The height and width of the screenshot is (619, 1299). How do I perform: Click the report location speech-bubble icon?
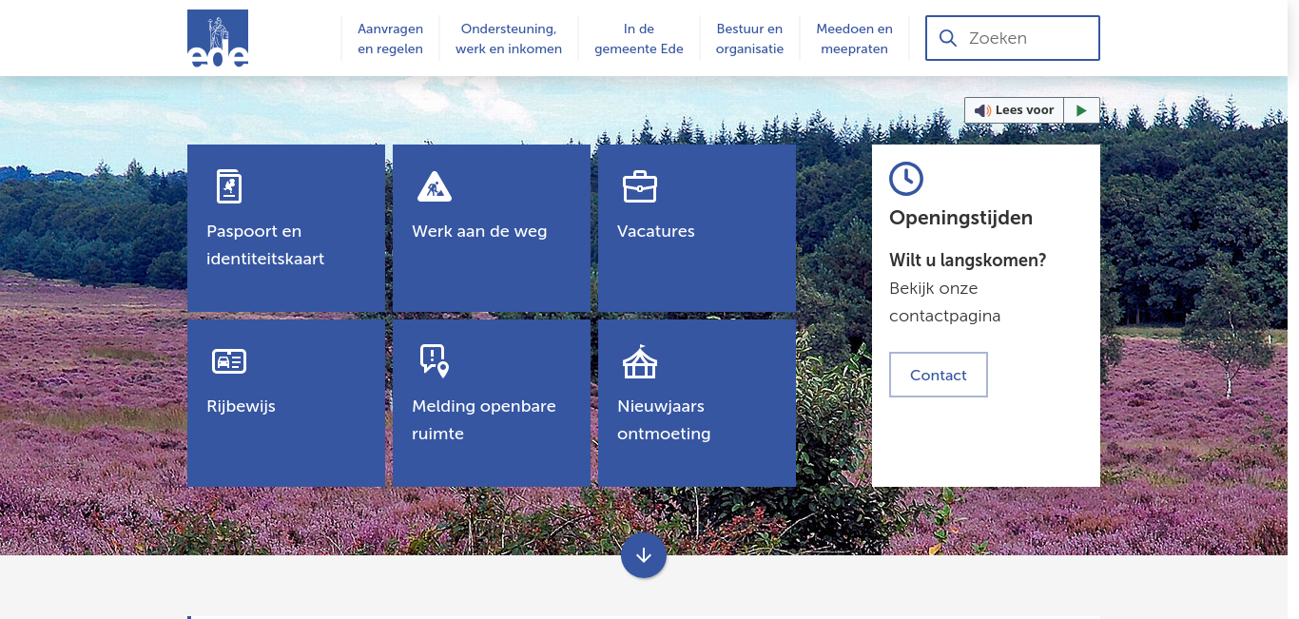[435, 361]
